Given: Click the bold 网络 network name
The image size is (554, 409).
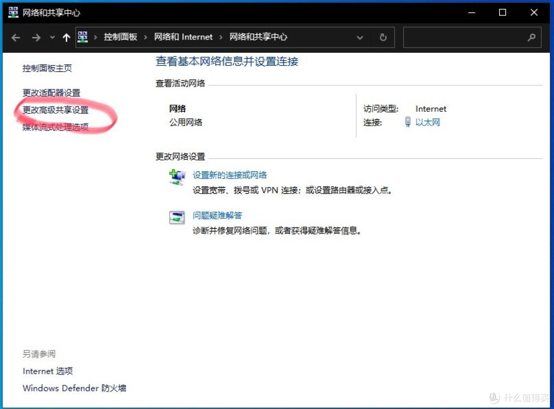Looking at the screenshot, I should (x=177, y=109).
